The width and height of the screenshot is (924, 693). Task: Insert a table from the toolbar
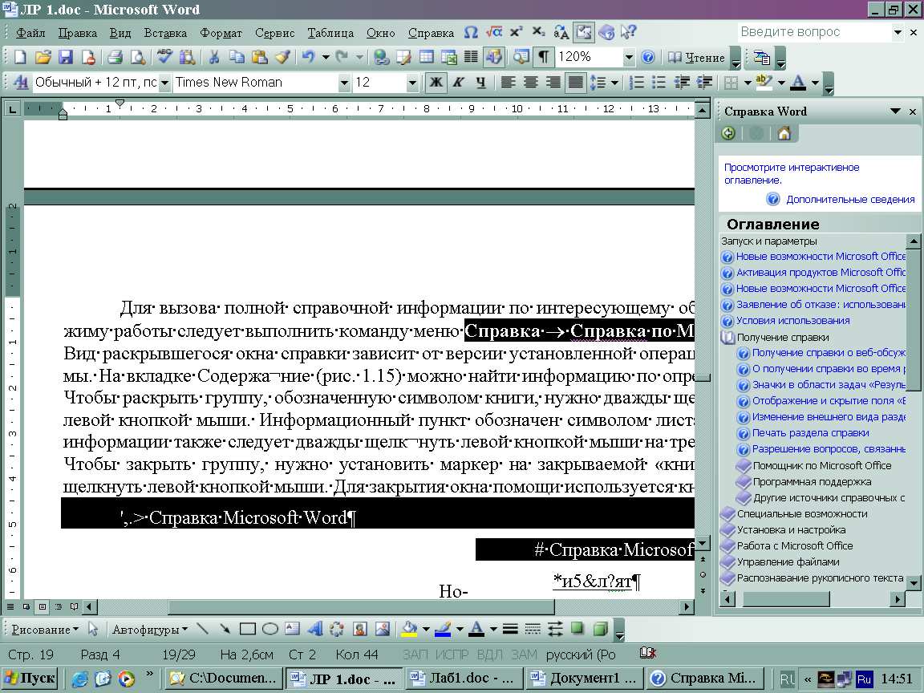pos(426,57)
